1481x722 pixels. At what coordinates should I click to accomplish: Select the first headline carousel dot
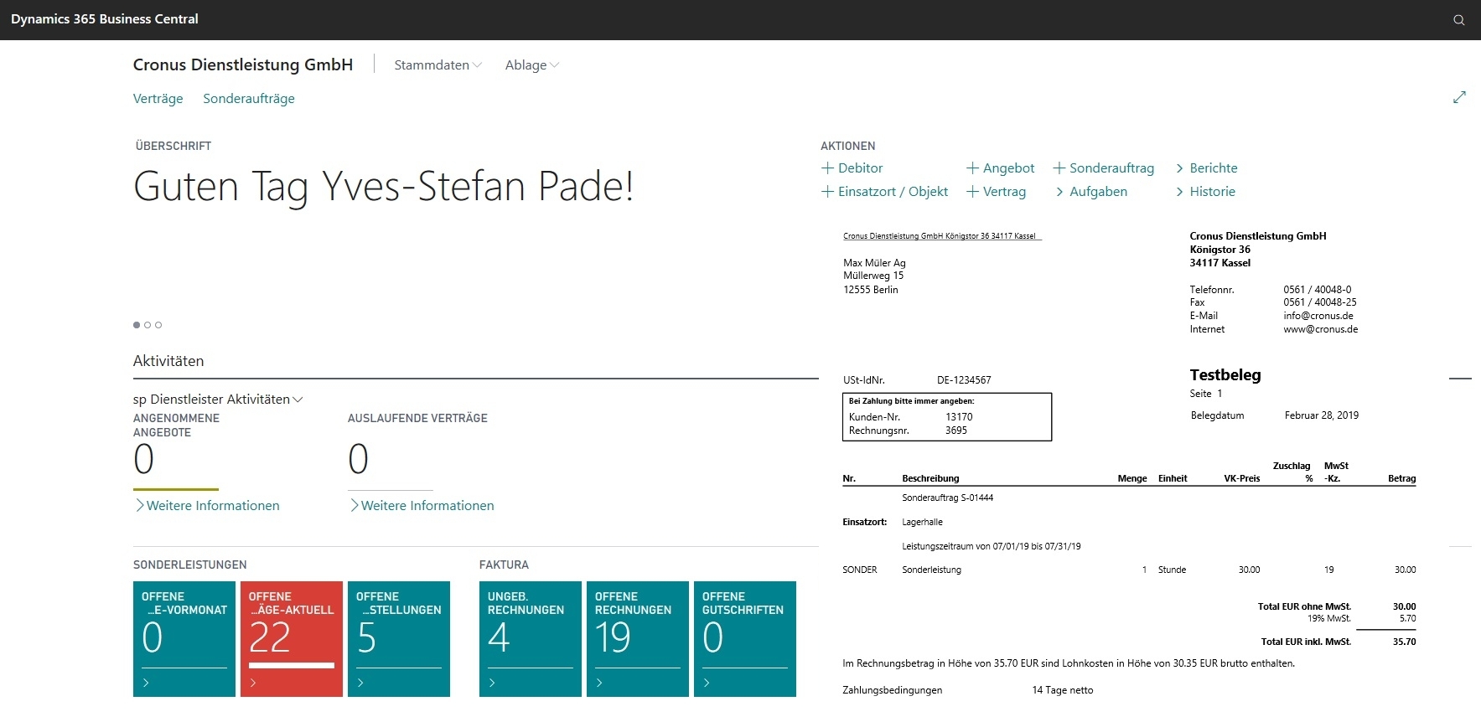coord(137,325)
